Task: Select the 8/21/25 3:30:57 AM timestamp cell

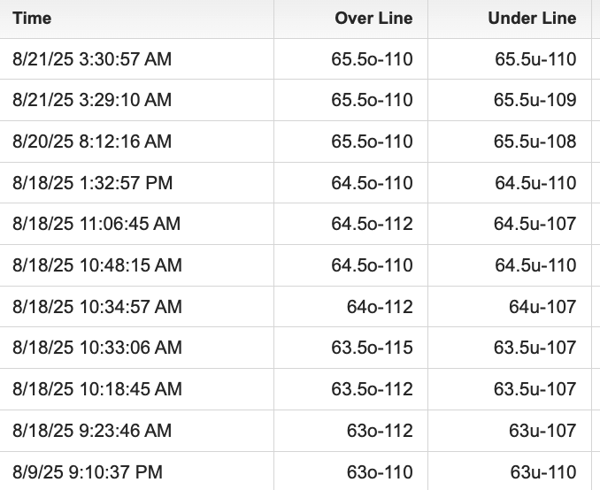Action: 92,60
